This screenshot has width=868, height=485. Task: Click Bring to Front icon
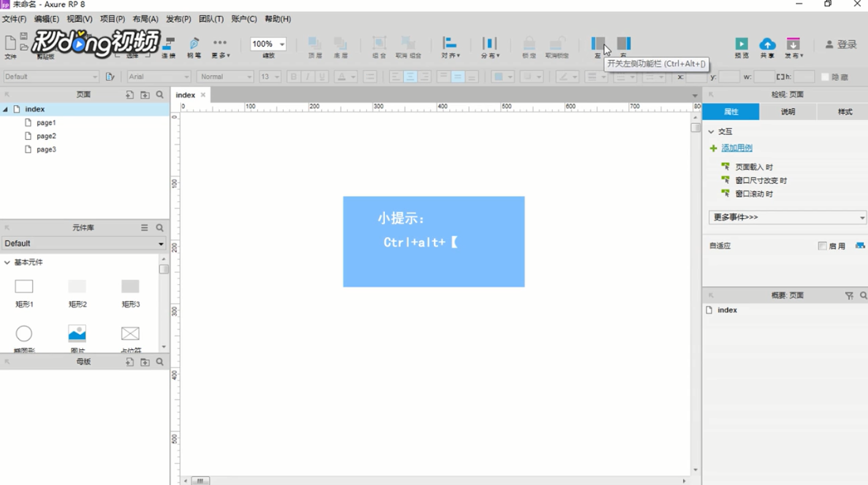(x=315, y=43)
